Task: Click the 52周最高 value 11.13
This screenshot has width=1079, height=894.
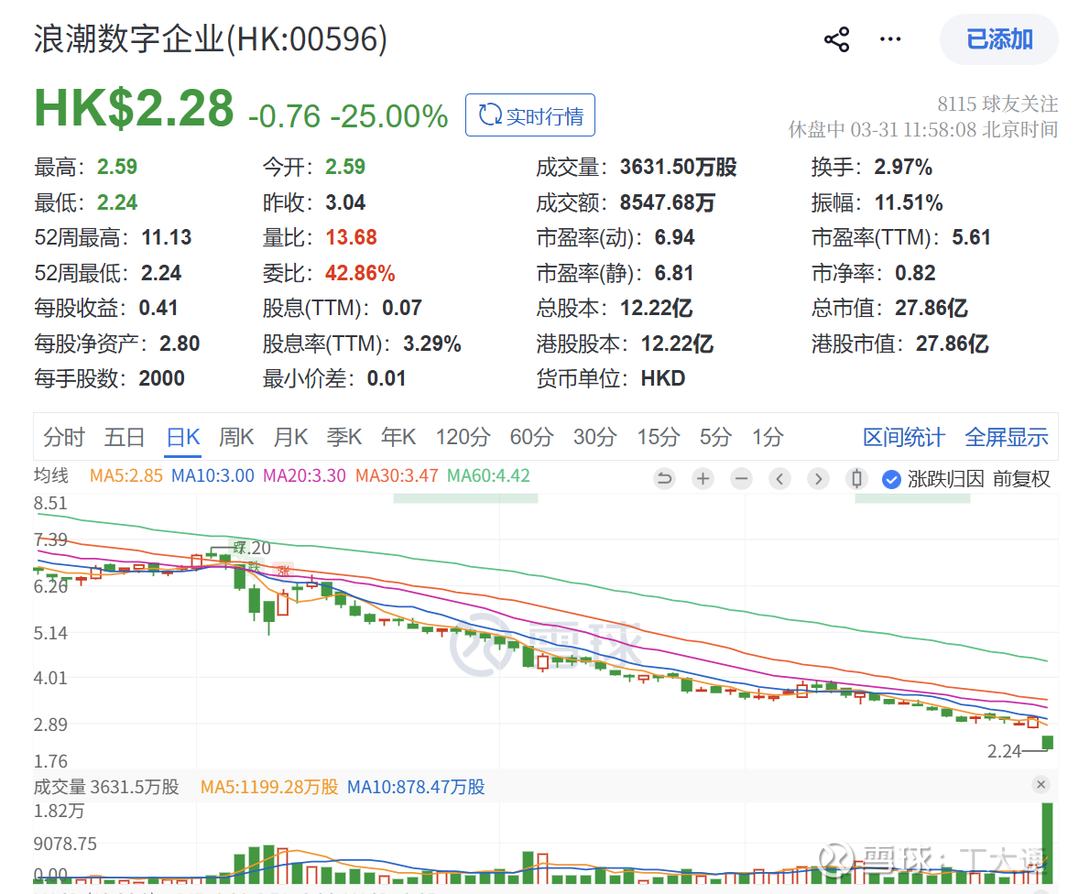Action: pos(167,237)
